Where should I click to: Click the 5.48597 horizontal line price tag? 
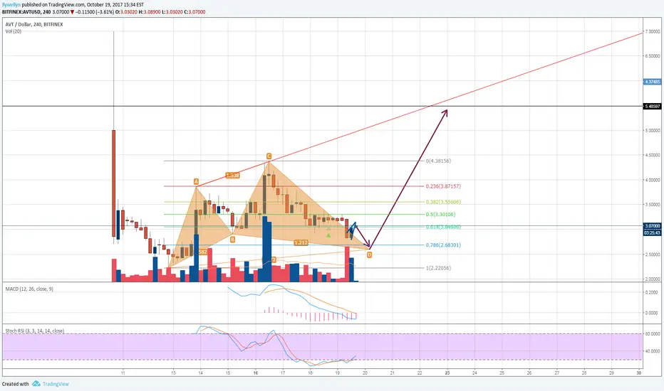[652, 107]
